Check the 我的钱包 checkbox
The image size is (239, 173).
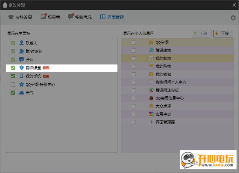coord(134,74)
